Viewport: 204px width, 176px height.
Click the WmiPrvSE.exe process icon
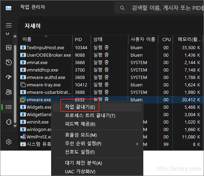(x=23, y=137)
